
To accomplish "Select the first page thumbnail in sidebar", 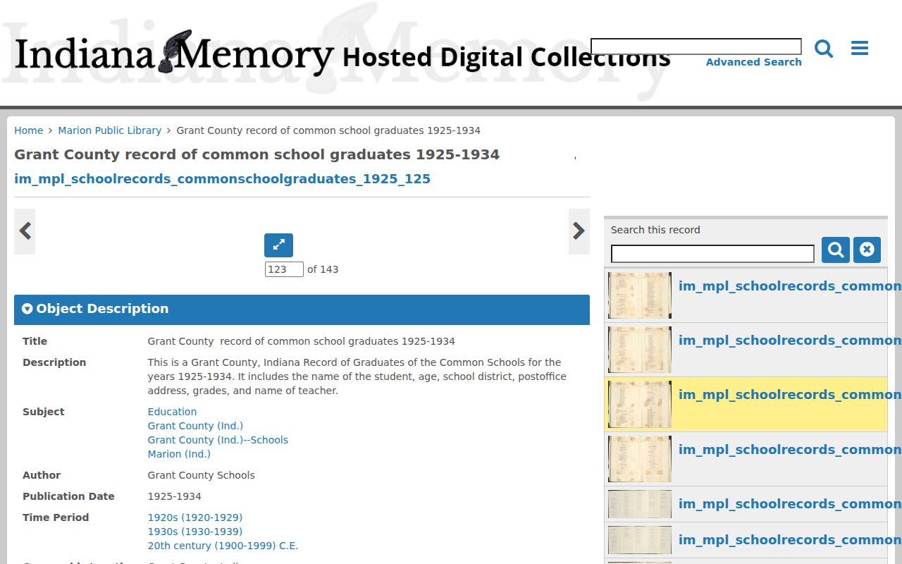I will pyautogui.click(x=640, y=295).
